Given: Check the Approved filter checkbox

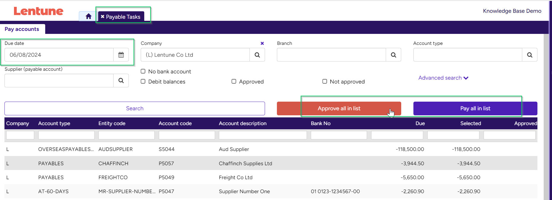Looking at the screenshot, I should tap(234, 81).
